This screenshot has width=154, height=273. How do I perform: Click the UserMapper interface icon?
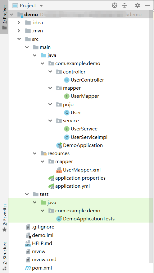[x=67, y=96]
